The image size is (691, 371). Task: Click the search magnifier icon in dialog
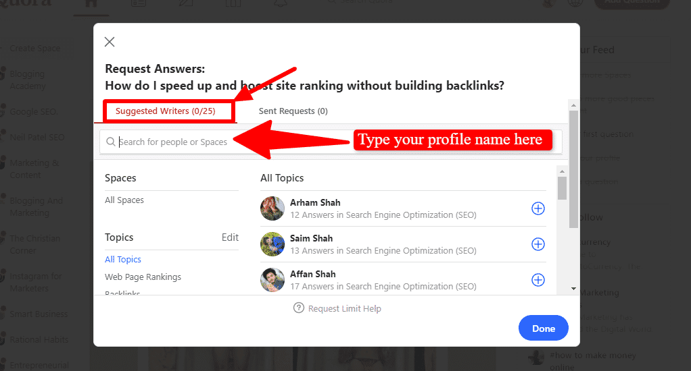coord(111,142)
